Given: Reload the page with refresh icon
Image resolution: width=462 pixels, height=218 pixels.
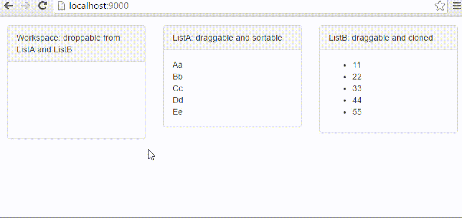Looking at the screenshot, I should (x=43, y=6).
